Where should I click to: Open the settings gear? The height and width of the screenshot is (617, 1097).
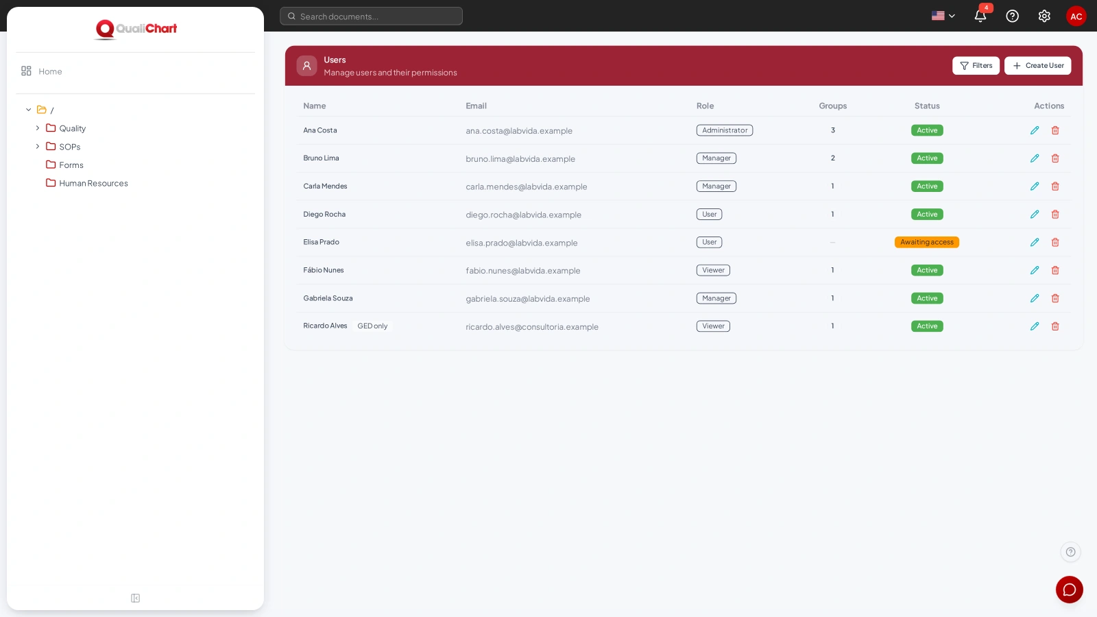(x=1044, y=16)
